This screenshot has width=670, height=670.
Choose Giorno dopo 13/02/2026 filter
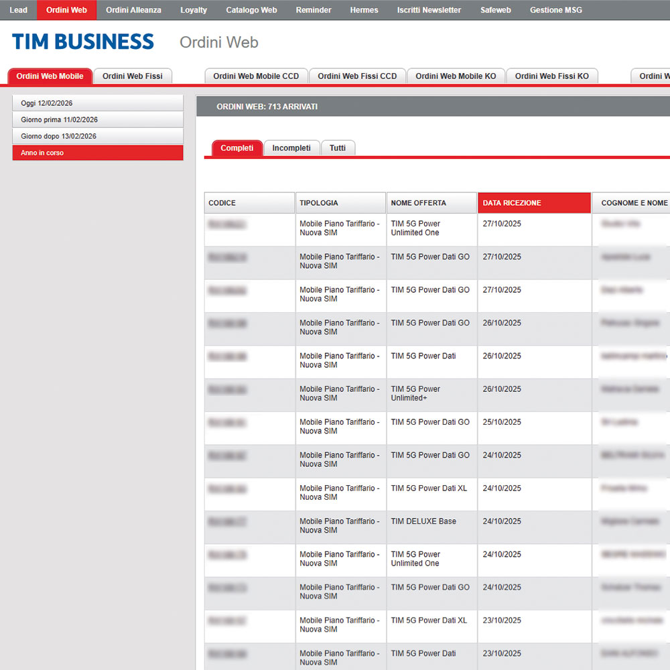97,136
